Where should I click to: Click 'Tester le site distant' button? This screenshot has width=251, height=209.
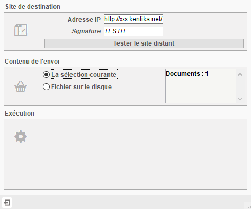tap(144, 43)
